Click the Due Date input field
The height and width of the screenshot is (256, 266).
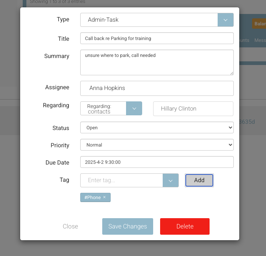157,162
